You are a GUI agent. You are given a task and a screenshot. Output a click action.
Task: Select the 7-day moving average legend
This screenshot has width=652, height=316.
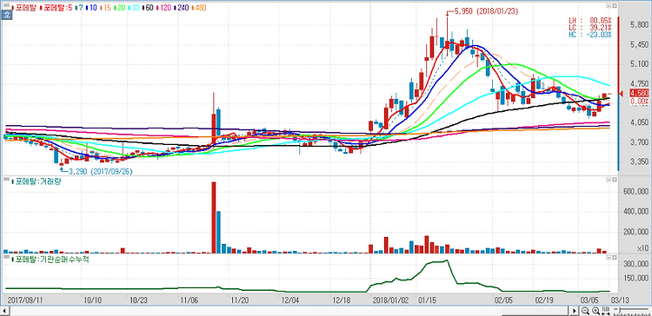coord(80,8)
